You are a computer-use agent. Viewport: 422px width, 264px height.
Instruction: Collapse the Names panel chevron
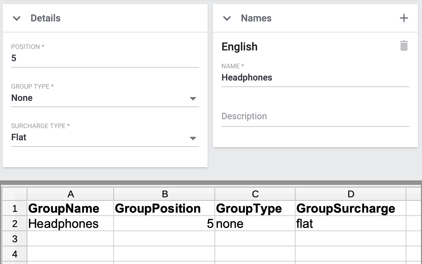[x=227, y=19]
